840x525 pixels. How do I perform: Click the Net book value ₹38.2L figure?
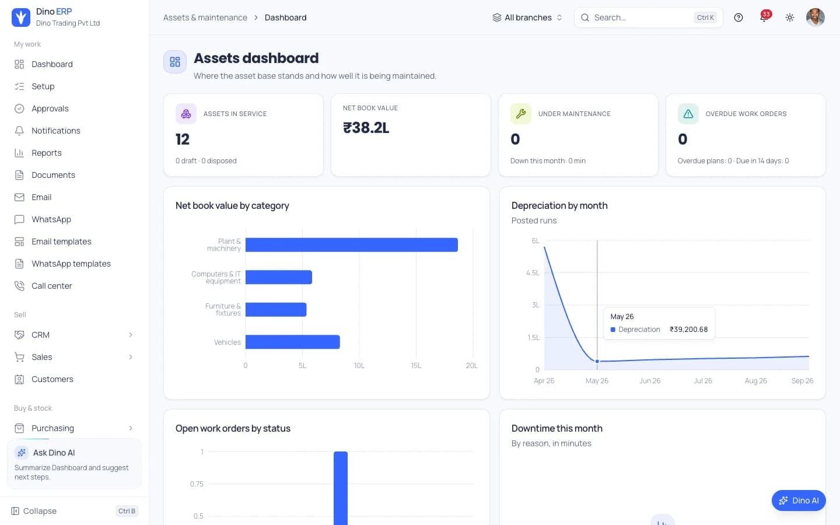366,128
